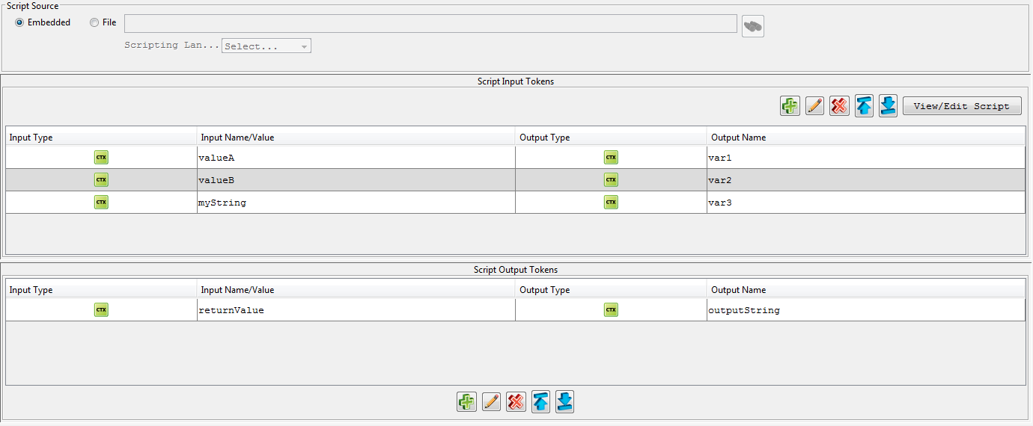Add a new script output token
The image size is (1033, 426).
466,402
